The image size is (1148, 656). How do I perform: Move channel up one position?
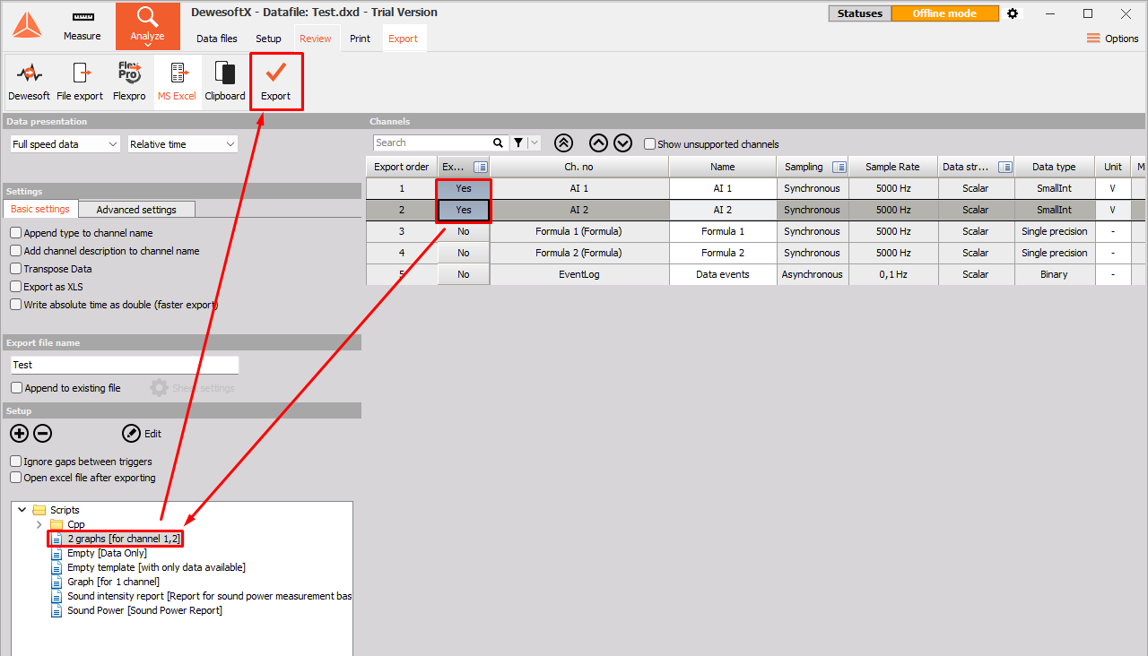click(598, 143)
